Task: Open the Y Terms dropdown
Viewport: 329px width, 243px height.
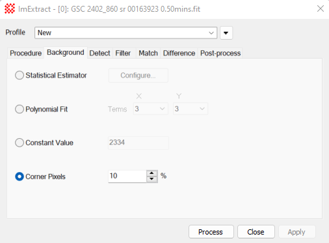Action: tap(191, 109)
